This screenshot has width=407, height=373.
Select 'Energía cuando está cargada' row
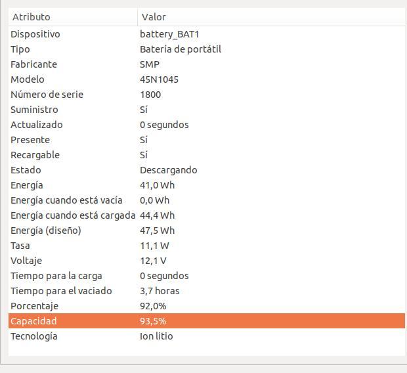[73, 215]
